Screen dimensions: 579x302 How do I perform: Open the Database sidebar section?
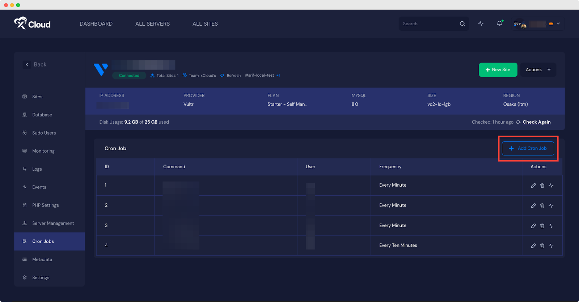click(x=42, y=115)
